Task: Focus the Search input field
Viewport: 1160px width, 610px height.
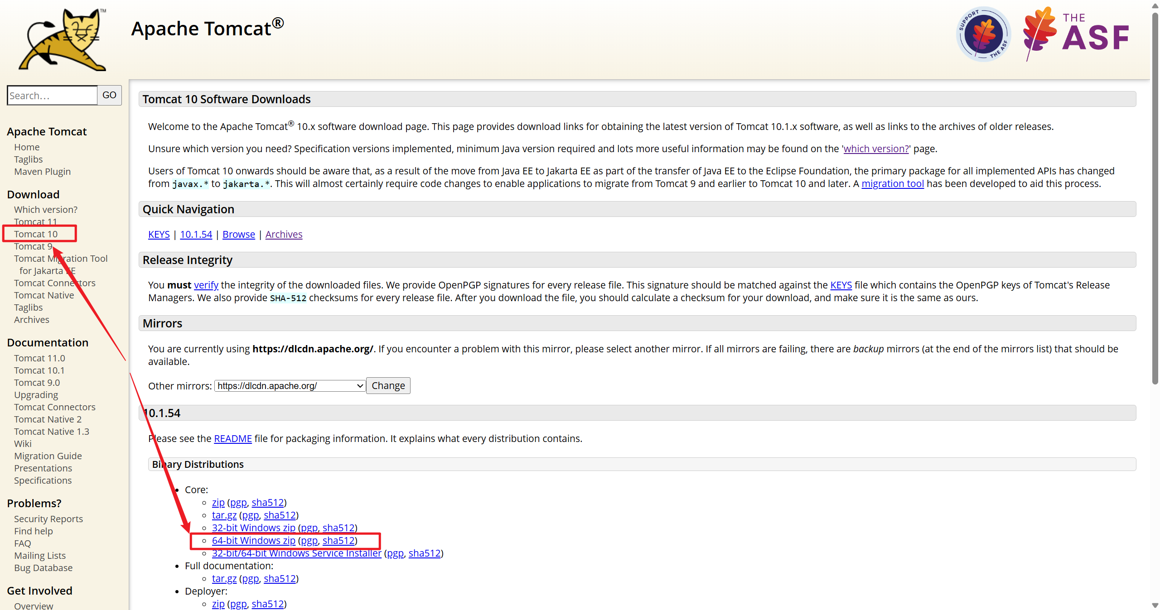Action: (52, 96)
